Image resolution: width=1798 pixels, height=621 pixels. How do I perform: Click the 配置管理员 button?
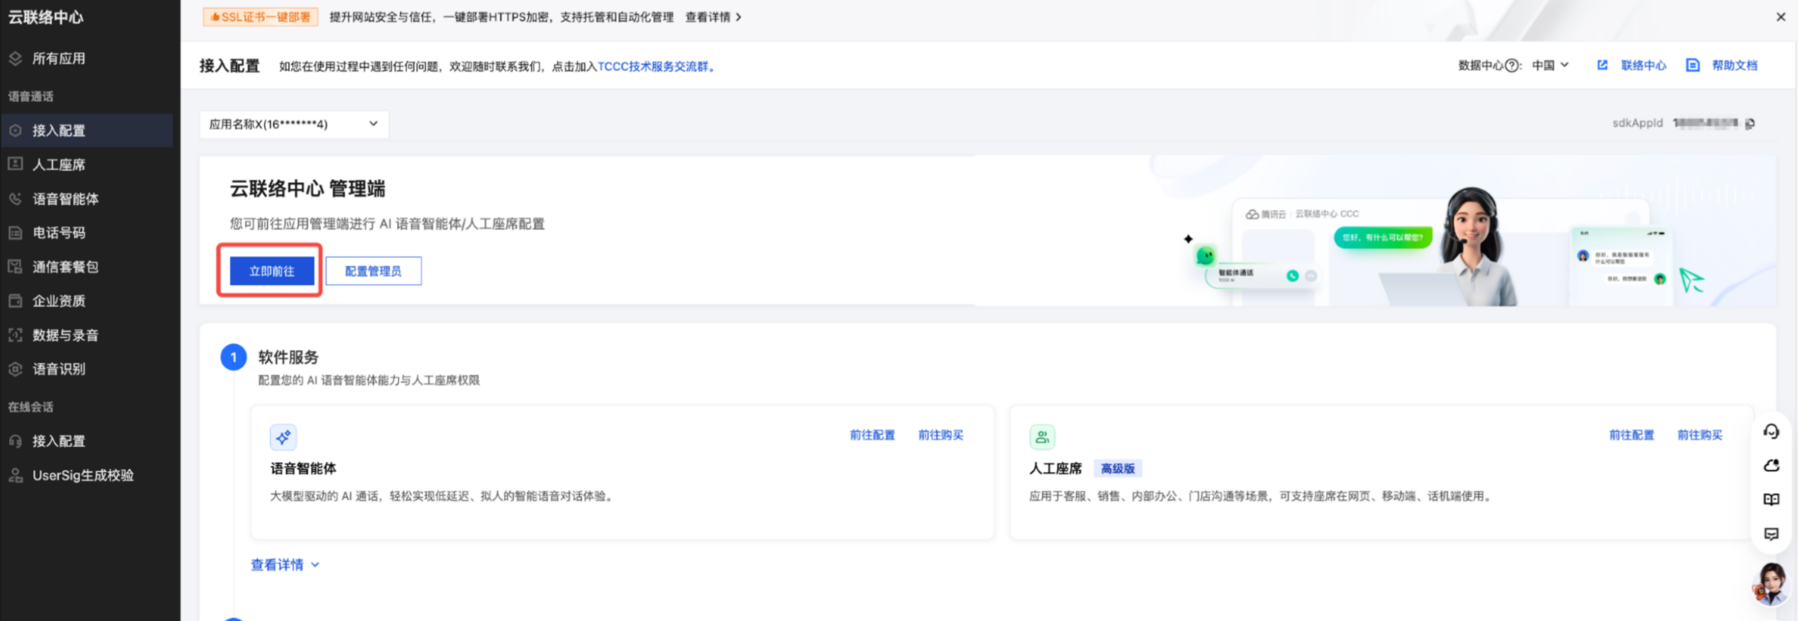(x=373, y=270)
